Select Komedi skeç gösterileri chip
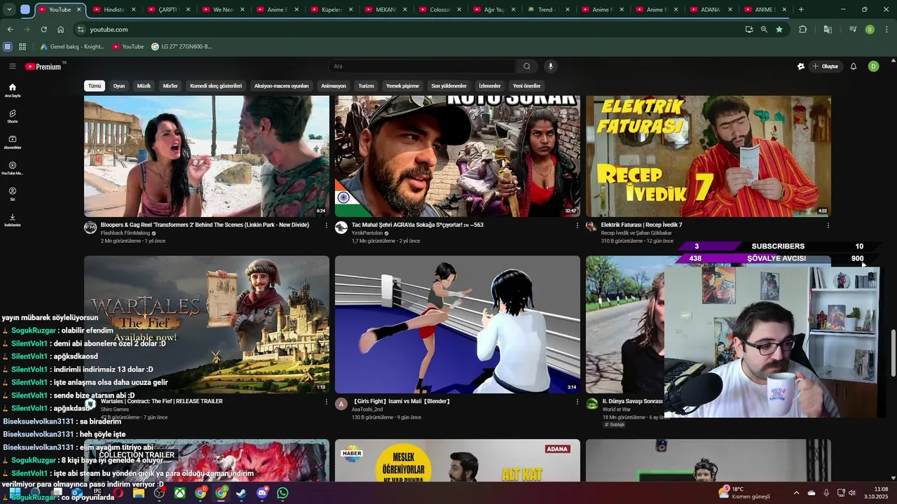The width and height of the screenshot is (897, 504). click(x=216, y=86)
